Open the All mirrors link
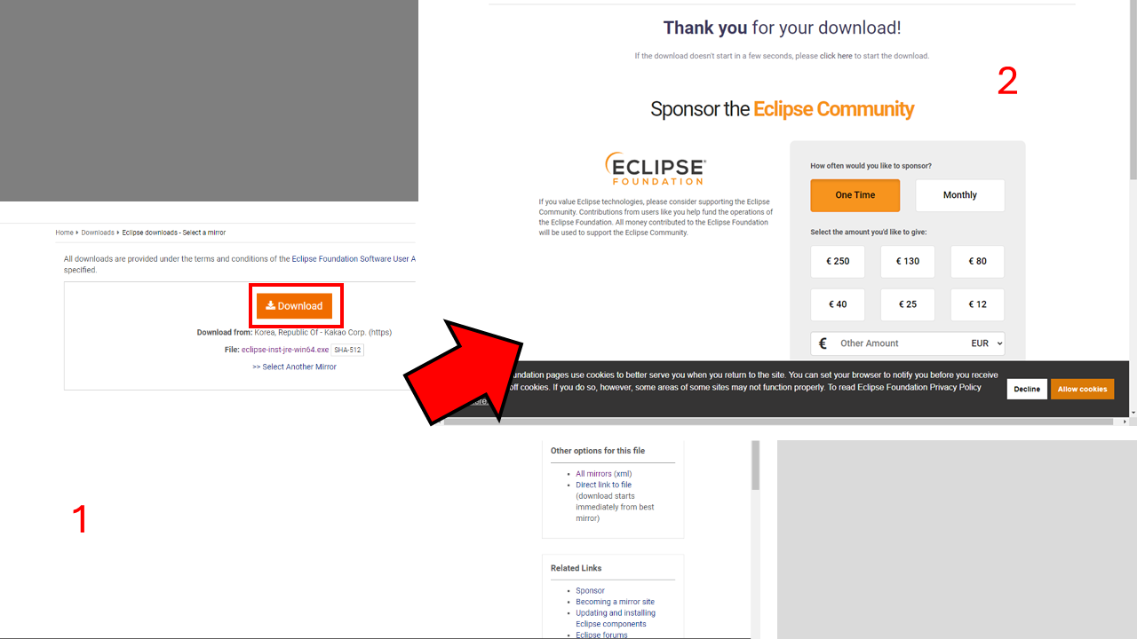 pyautogui.click(x=593, y=474)
